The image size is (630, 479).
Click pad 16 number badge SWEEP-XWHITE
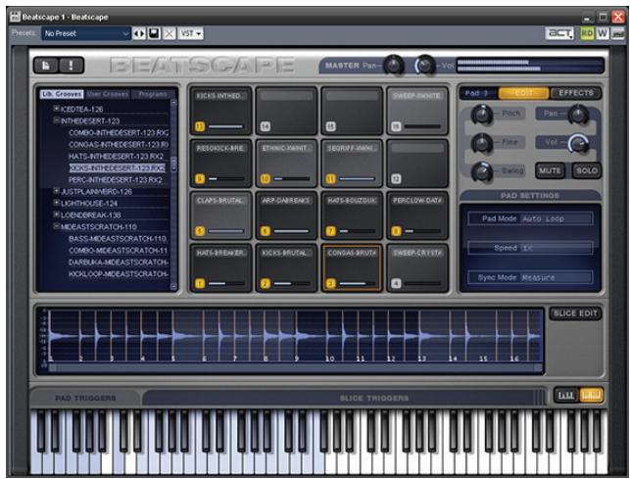click(x=396, y=126)
